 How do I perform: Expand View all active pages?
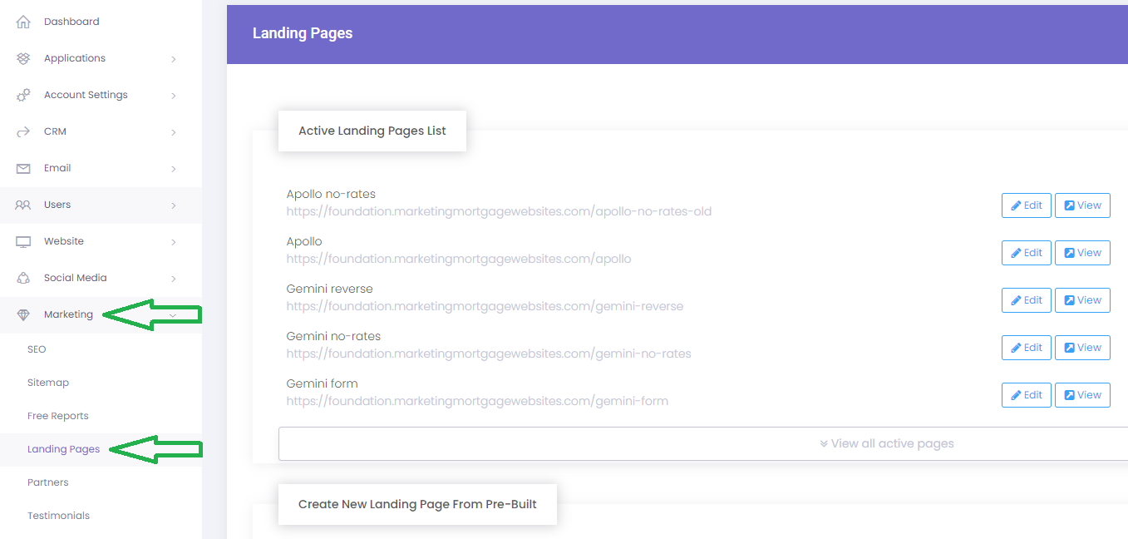886,443
